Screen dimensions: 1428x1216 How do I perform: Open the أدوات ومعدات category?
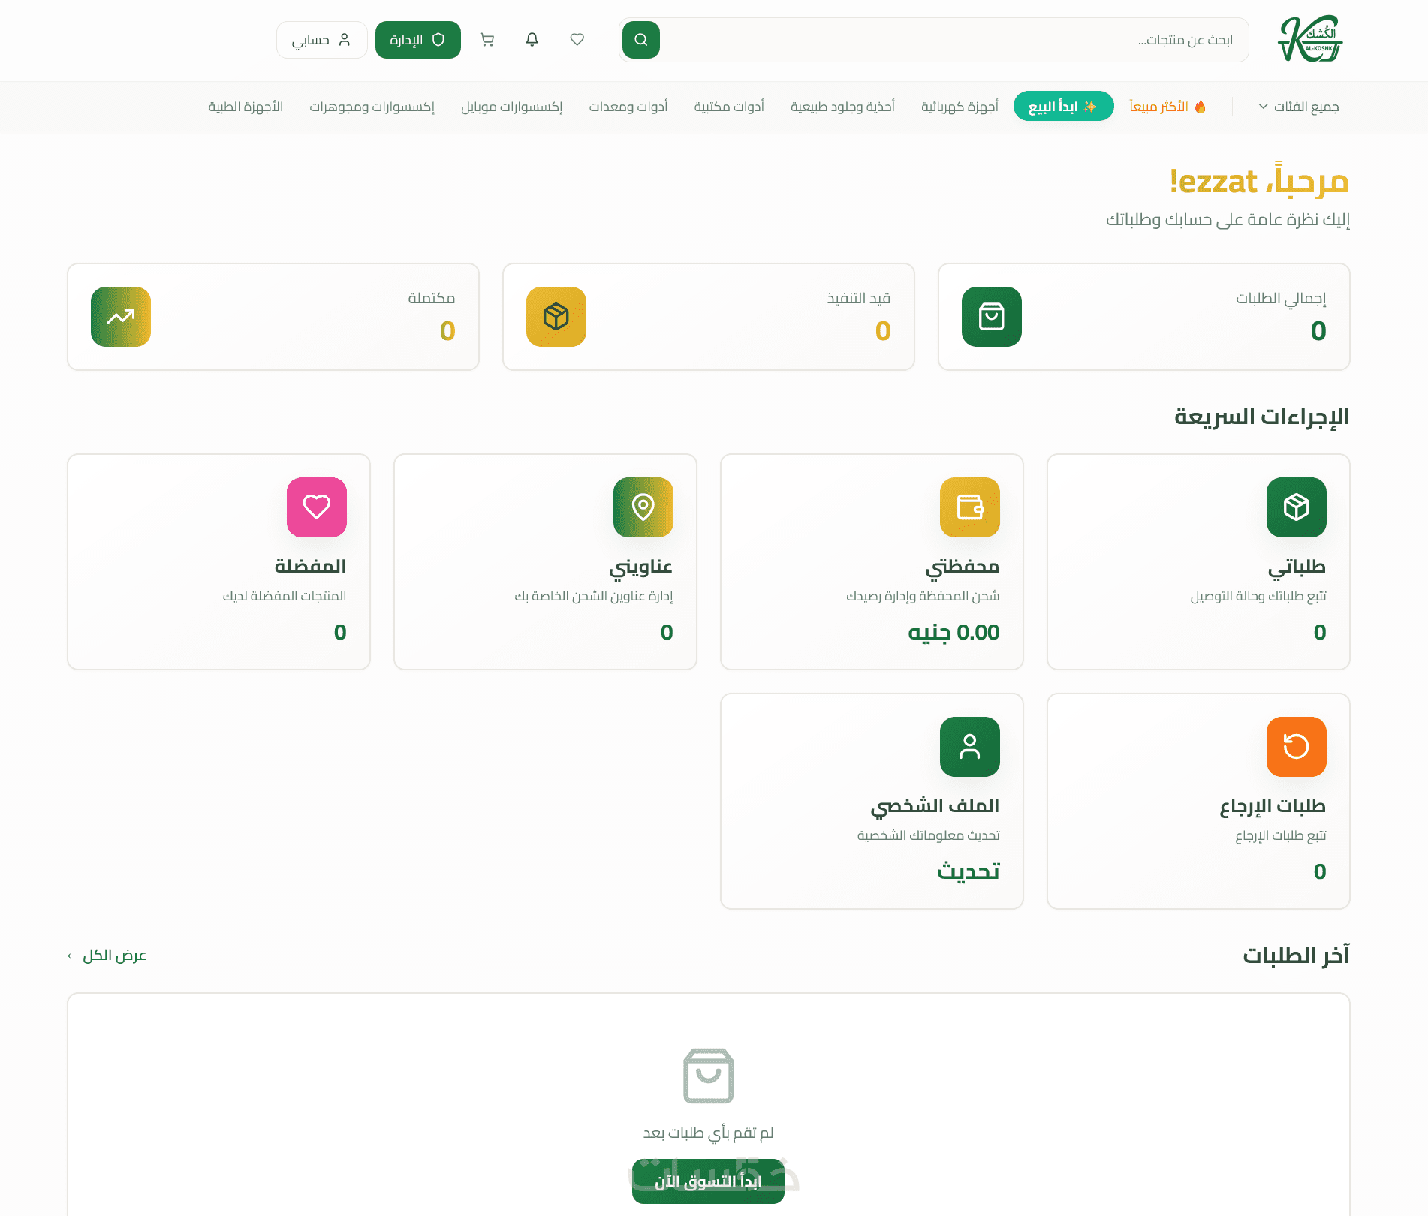pos(628,107)
